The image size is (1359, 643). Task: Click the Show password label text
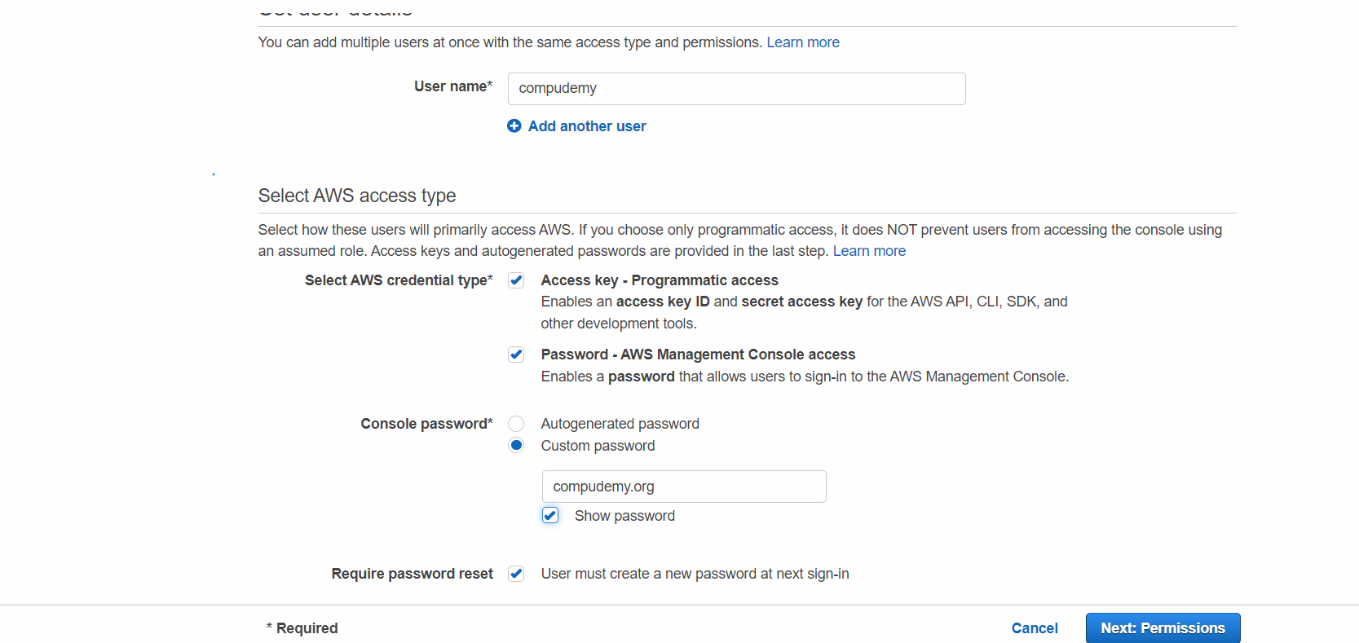(624, 516)
